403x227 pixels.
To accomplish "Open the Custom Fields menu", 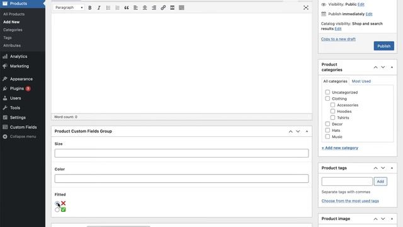I will pos(23,127).
